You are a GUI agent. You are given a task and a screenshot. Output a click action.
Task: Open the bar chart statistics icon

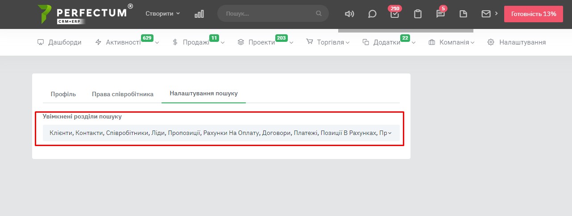click(199, 14)
